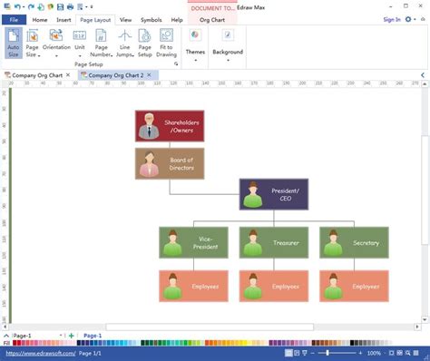Collapse the ribbon with top-right arrow
The image size is (430, 361).
(x=423, y=19)
